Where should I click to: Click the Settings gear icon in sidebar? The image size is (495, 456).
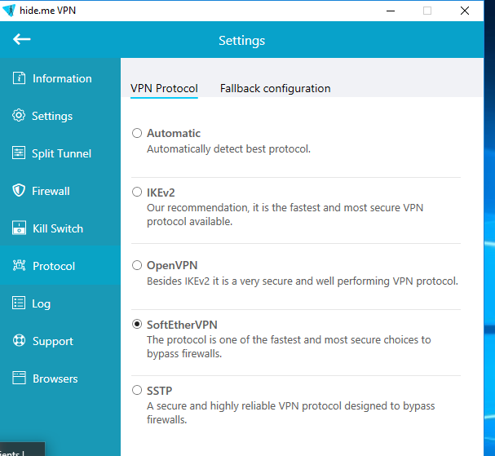(x=19, y=115)
